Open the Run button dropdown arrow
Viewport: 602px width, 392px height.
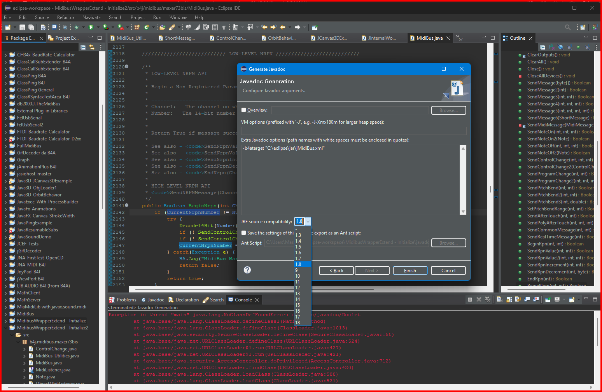click(x=97, y=27)
